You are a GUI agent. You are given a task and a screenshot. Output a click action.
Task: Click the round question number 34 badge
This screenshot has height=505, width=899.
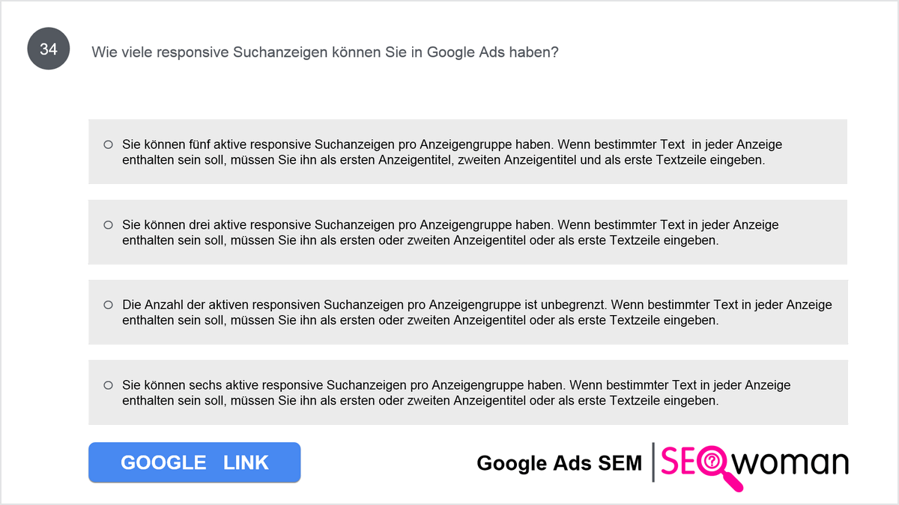coord(49,49)
